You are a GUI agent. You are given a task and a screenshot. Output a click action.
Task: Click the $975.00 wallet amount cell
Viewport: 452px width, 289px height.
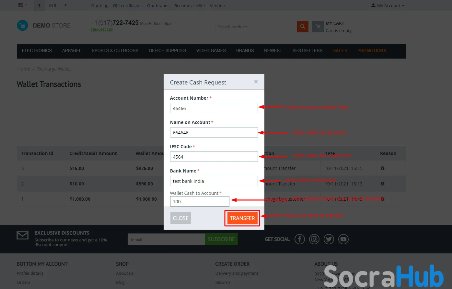[145, 168]
